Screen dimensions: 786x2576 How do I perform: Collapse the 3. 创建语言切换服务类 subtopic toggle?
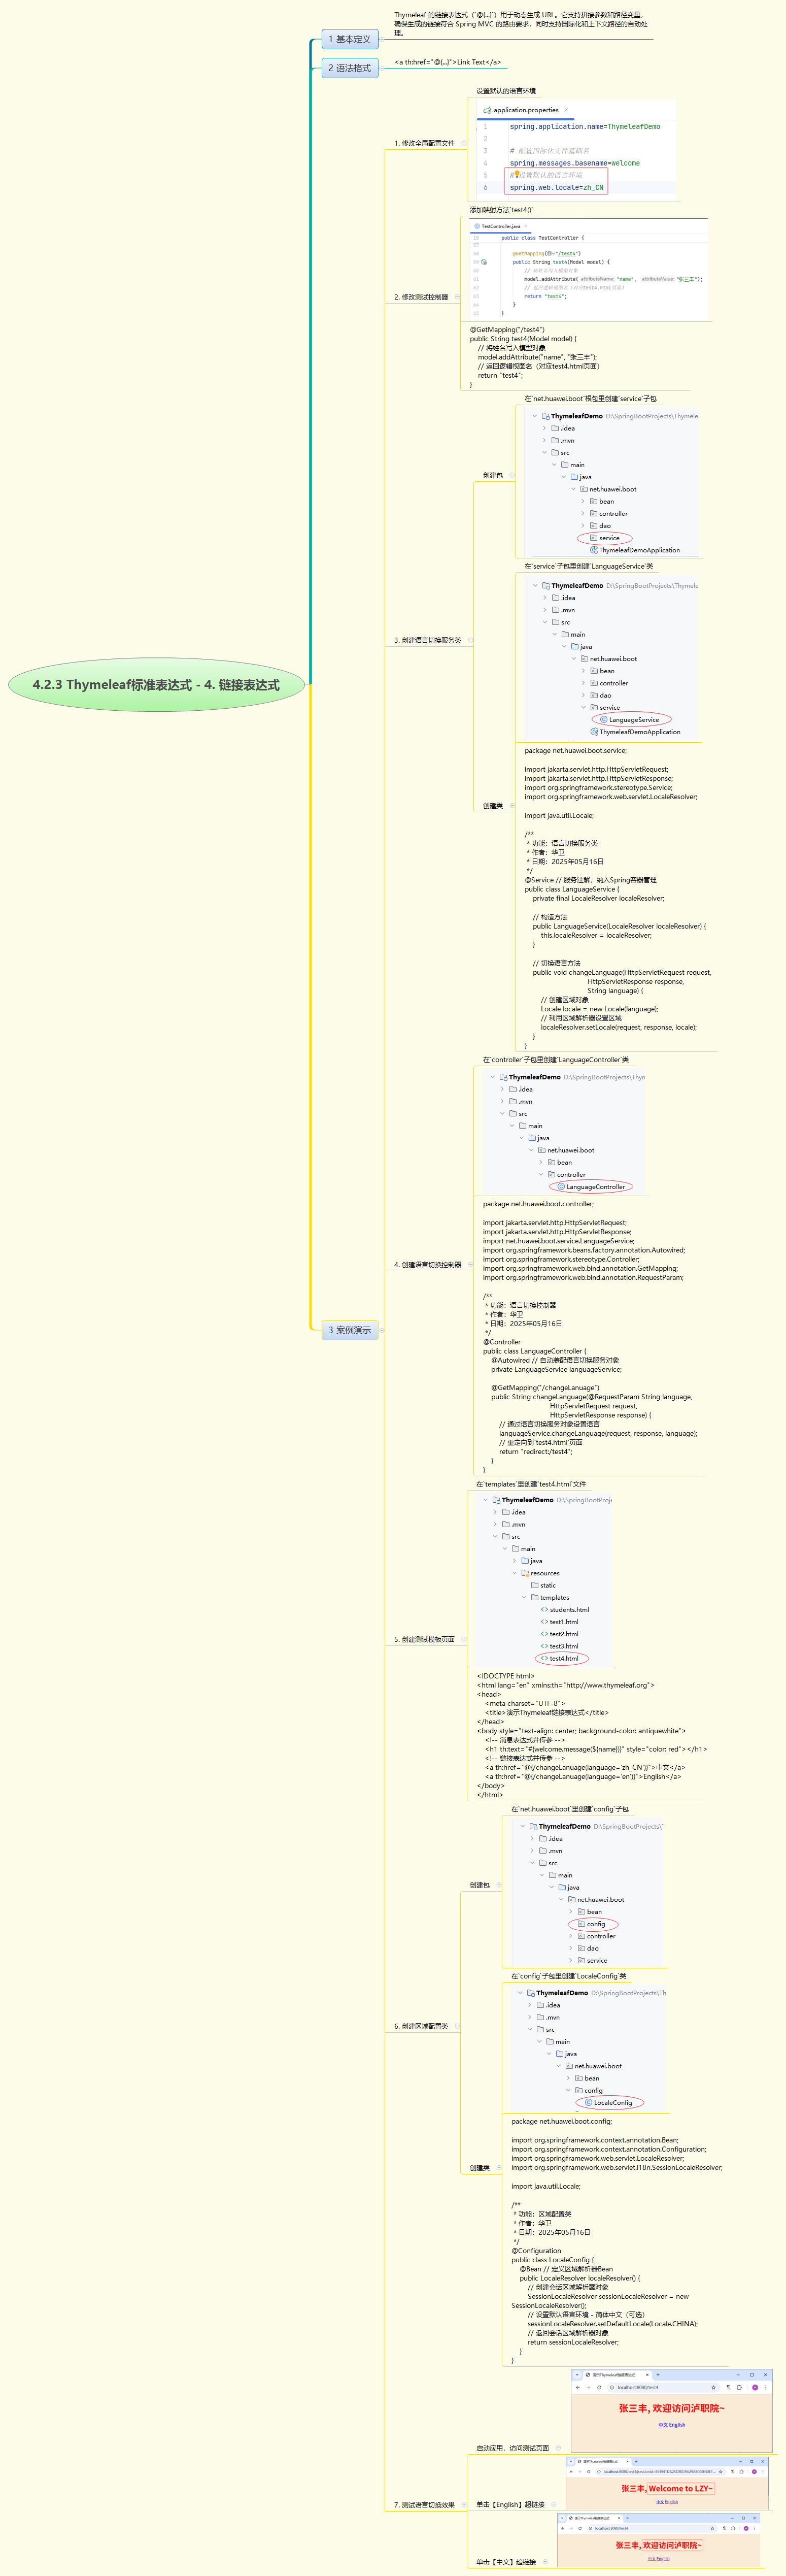470,640
